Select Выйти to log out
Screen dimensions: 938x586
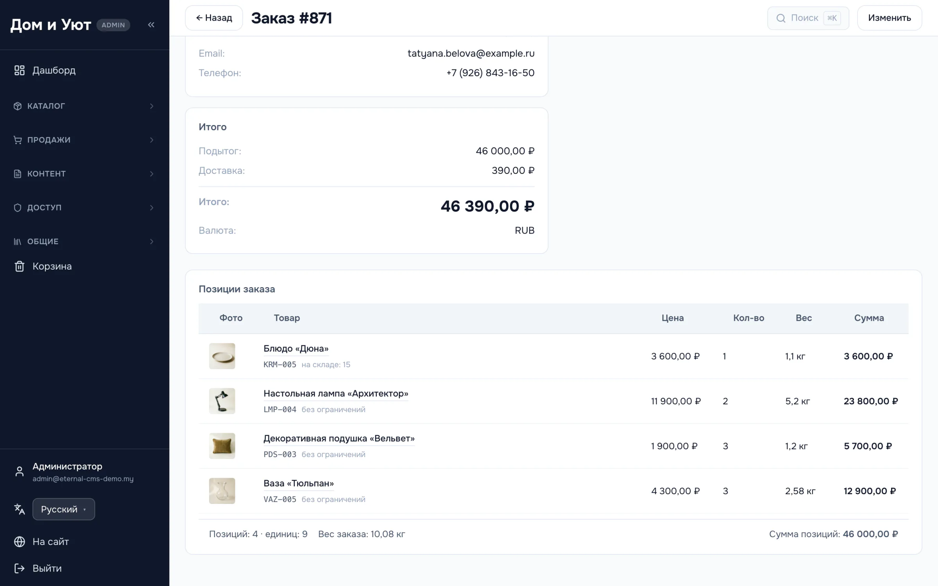(x=47, y=568)
